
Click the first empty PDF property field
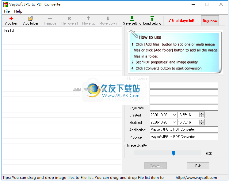(x=184, y=85)
